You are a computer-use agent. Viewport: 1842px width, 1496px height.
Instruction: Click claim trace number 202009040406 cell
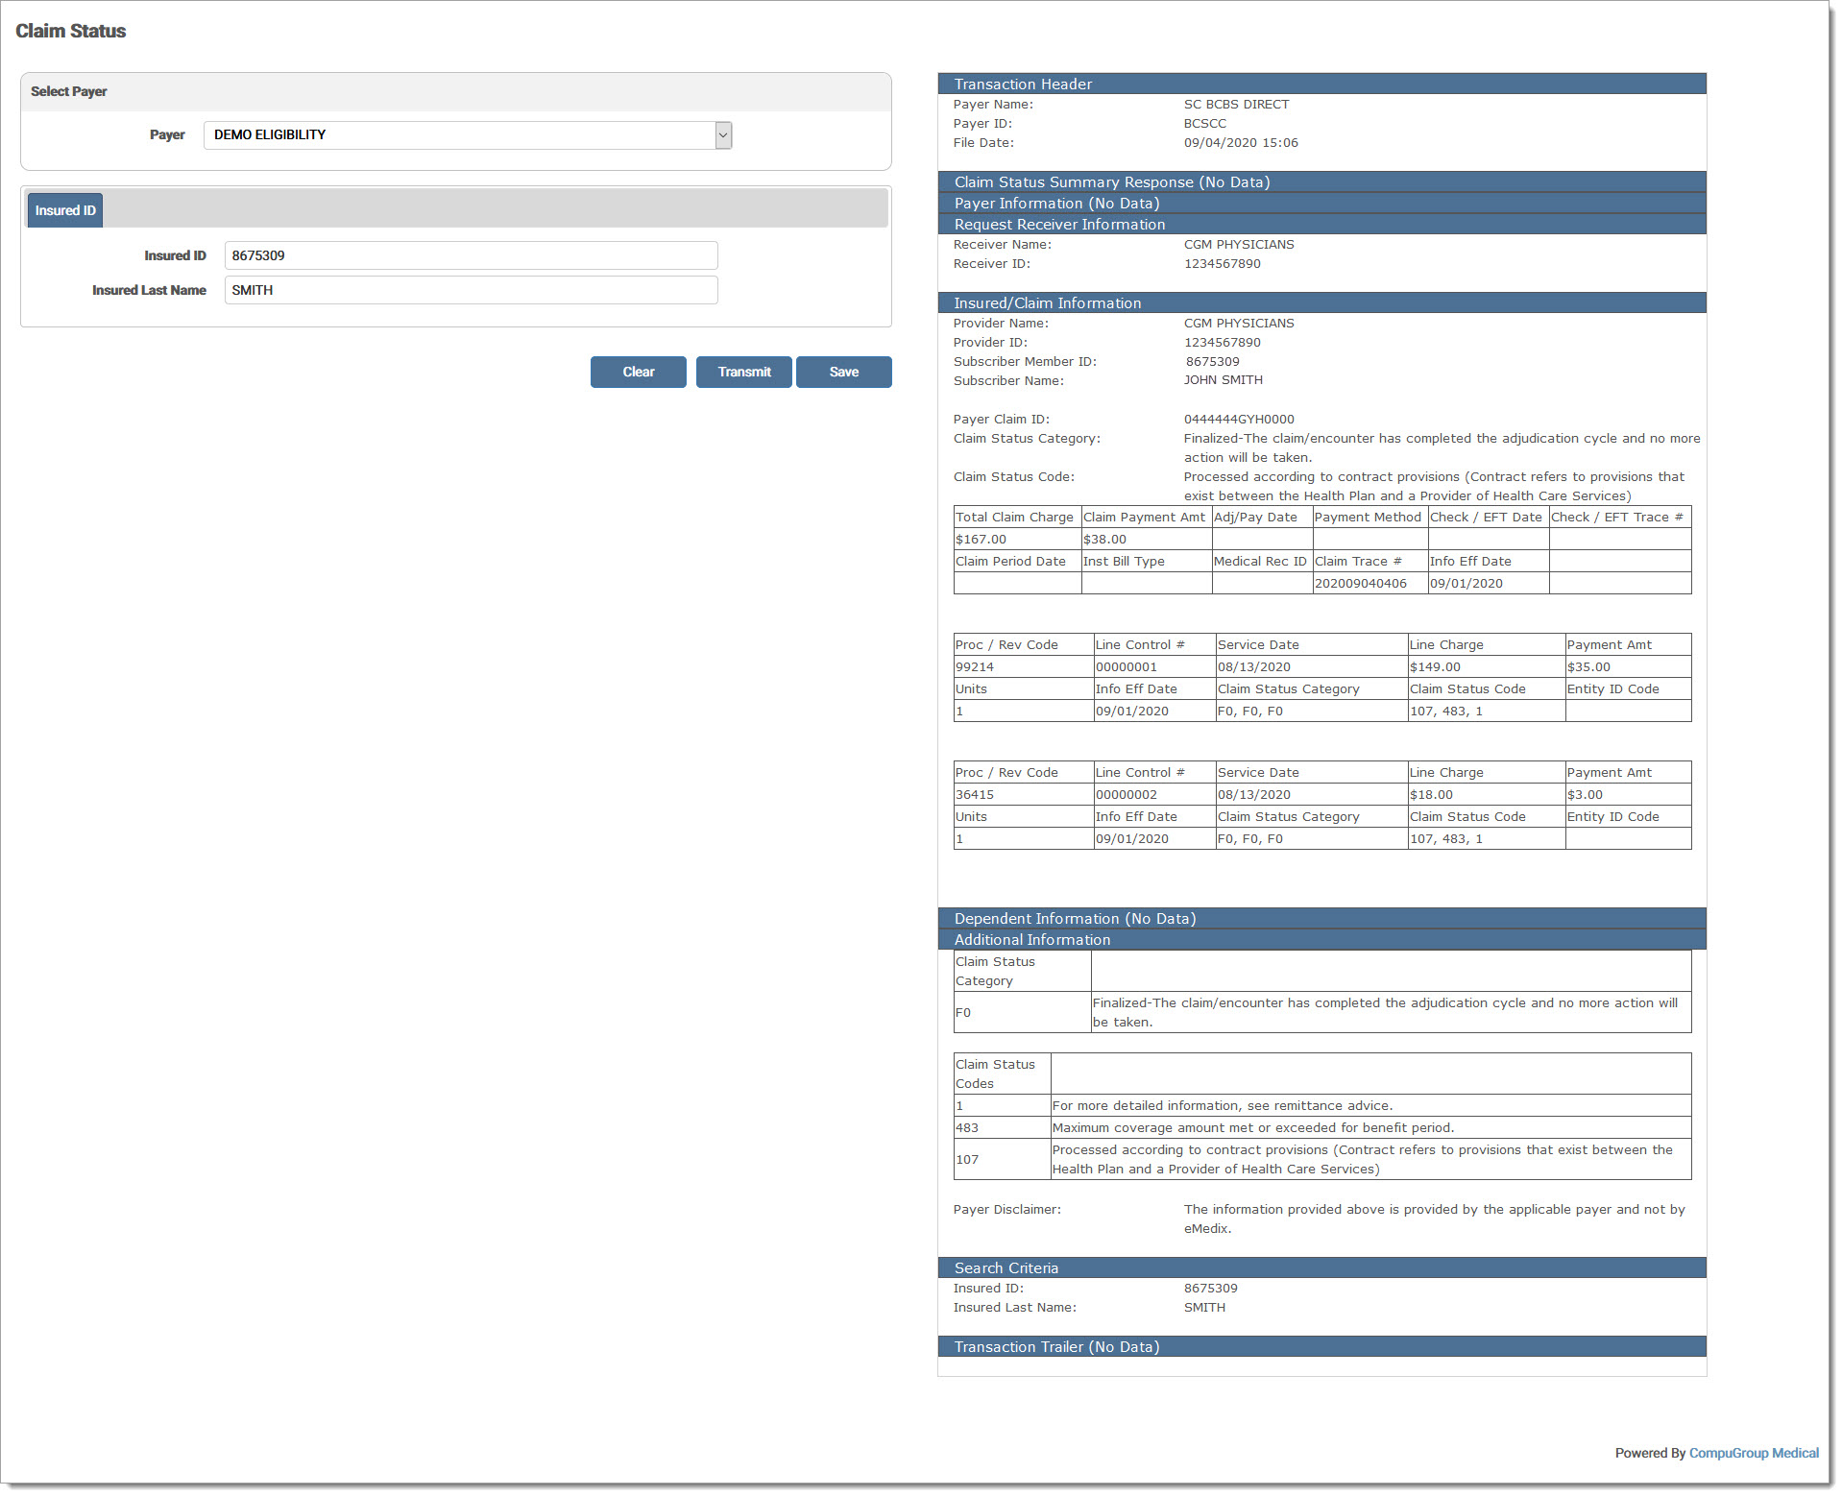1369,583
